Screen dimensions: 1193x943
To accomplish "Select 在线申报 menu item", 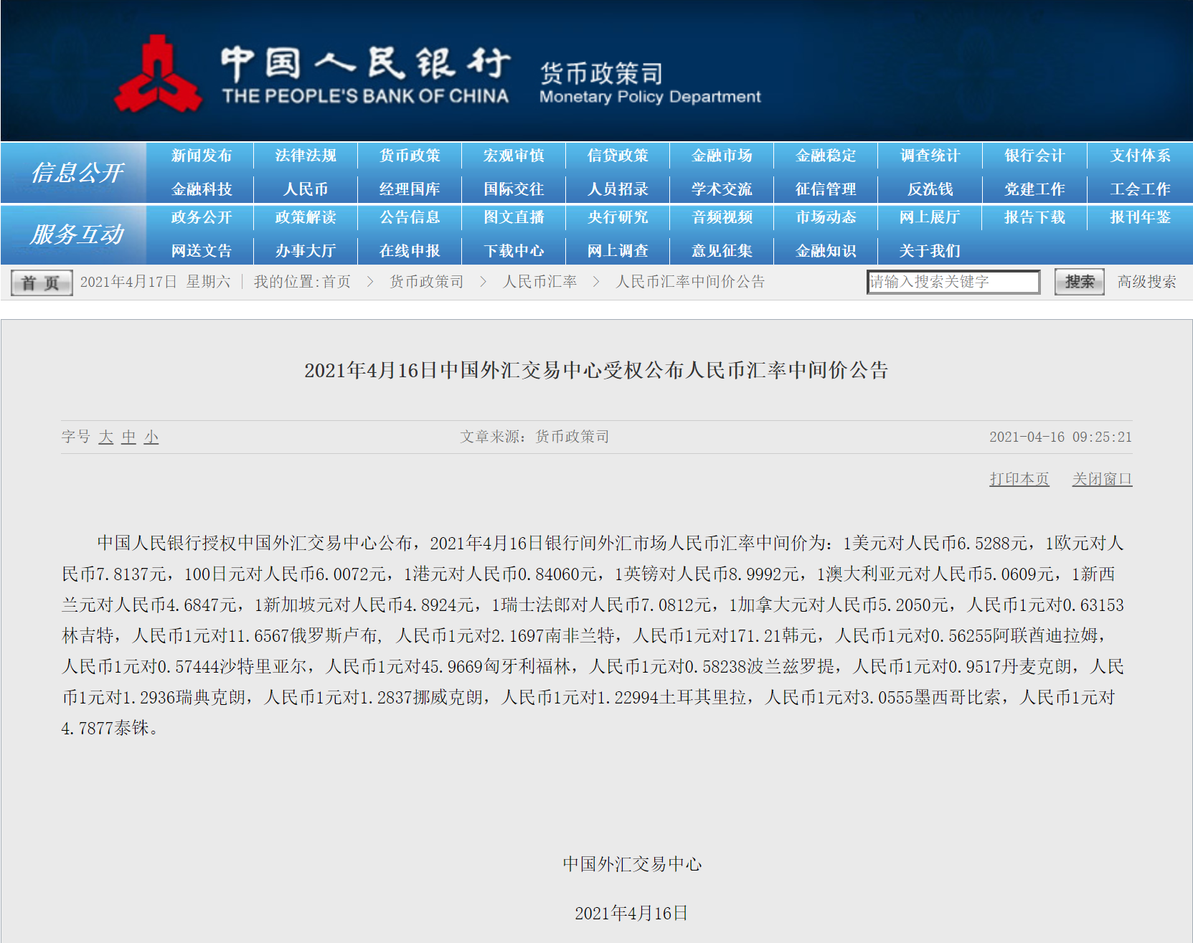I will click(x=410, y=251).
